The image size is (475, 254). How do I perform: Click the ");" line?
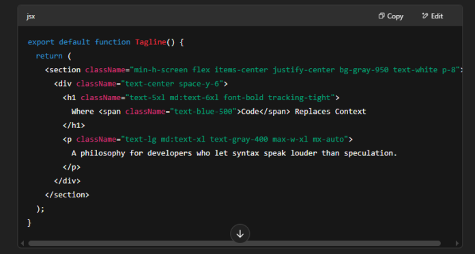coord(40,209)
